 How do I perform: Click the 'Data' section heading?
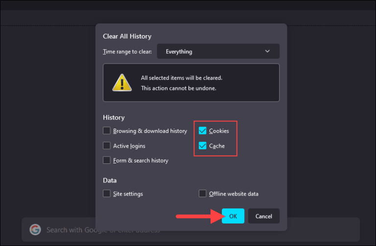(x=110, y=180)
